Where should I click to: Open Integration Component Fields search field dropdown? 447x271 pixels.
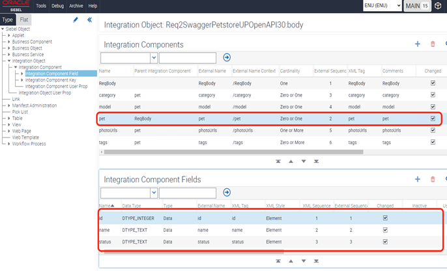(x=154, y=193)
